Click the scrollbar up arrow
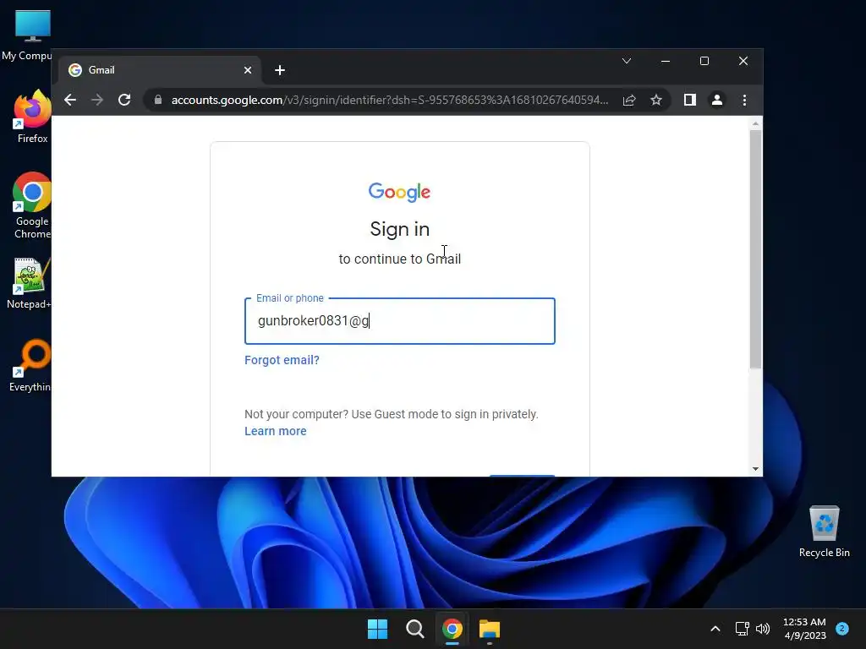Screen dimensions: 866x649 click(x=755, y=124)
